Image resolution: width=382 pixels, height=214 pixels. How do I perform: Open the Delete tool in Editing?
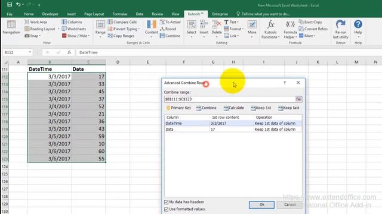pyautogui.click(x=216, y=29)
